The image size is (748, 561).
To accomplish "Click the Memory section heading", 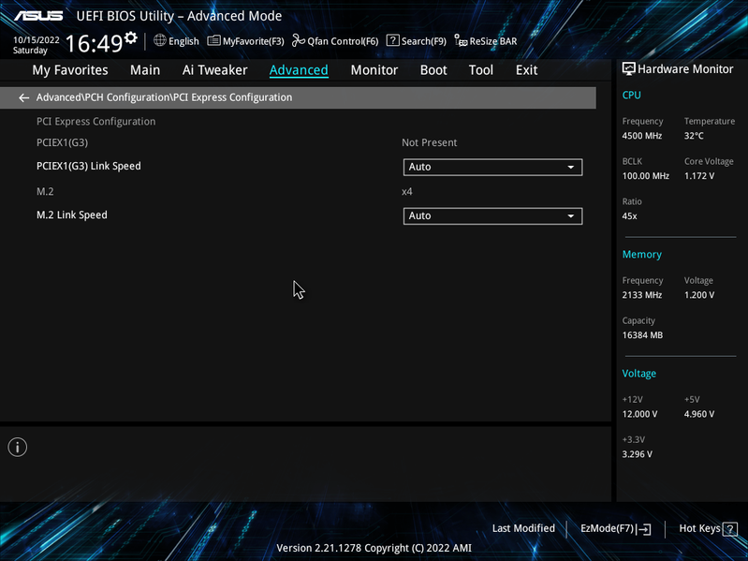I will (641, 255).
